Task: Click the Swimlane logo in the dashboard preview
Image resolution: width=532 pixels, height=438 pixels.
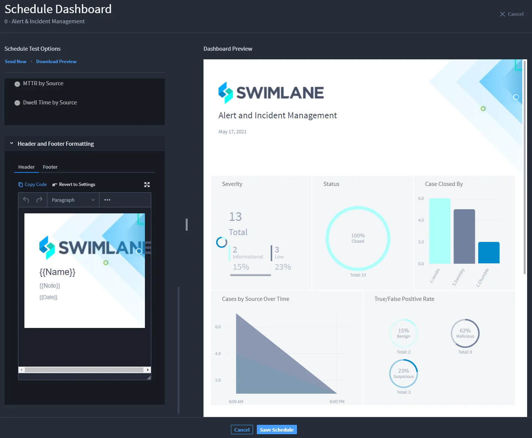Action: [271, 93]
